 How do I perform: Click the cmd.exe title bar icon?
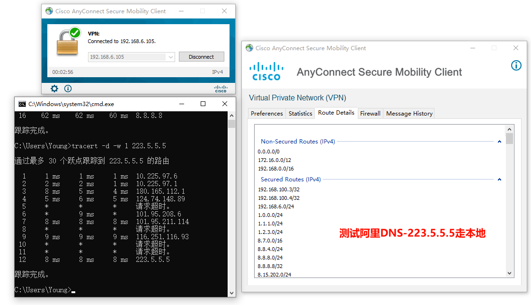22,104
